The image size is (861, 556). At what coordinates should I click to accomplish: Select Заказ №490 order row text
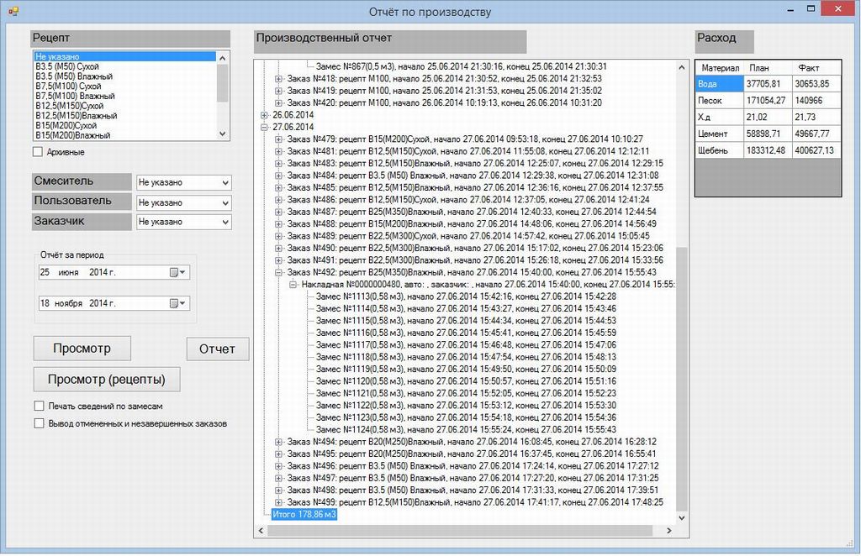[x=475, y=249]
